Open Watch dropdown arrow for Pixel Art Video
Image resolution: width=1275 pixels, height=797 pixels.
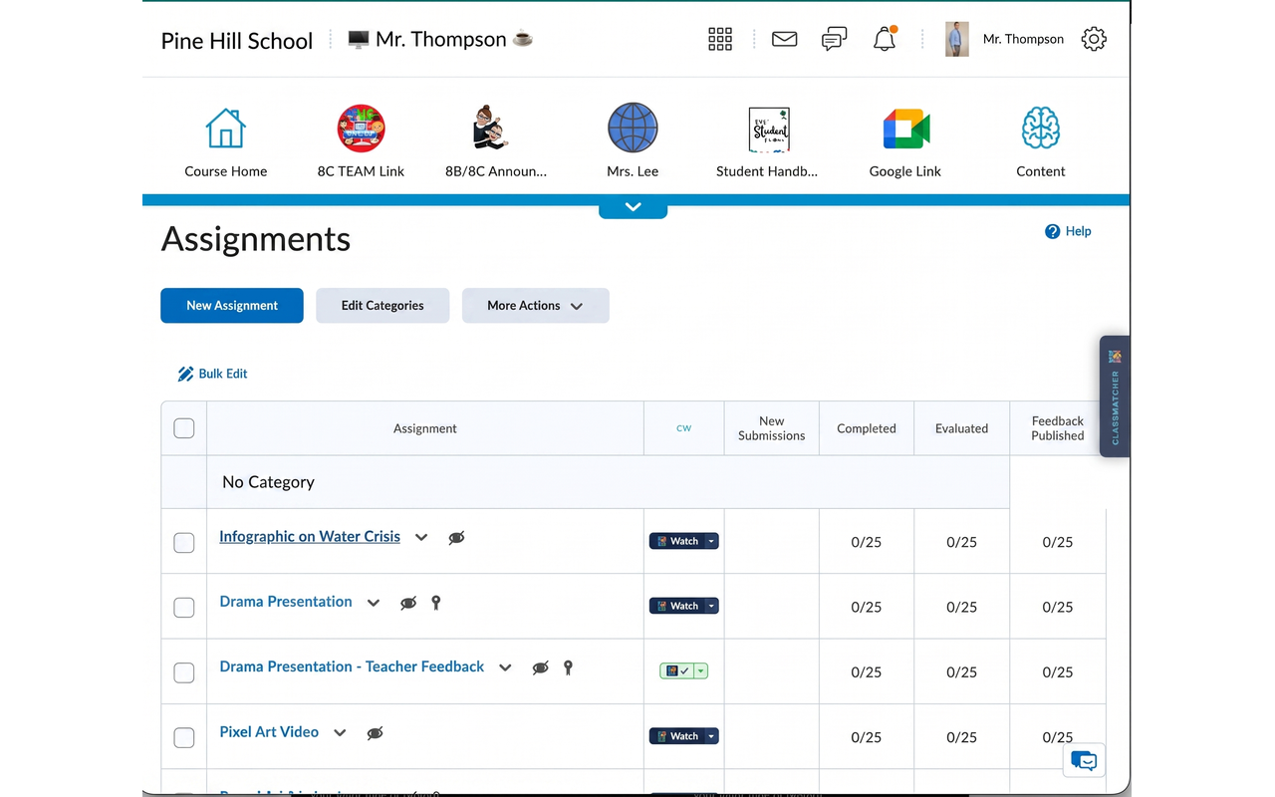[x=711, y=736]
